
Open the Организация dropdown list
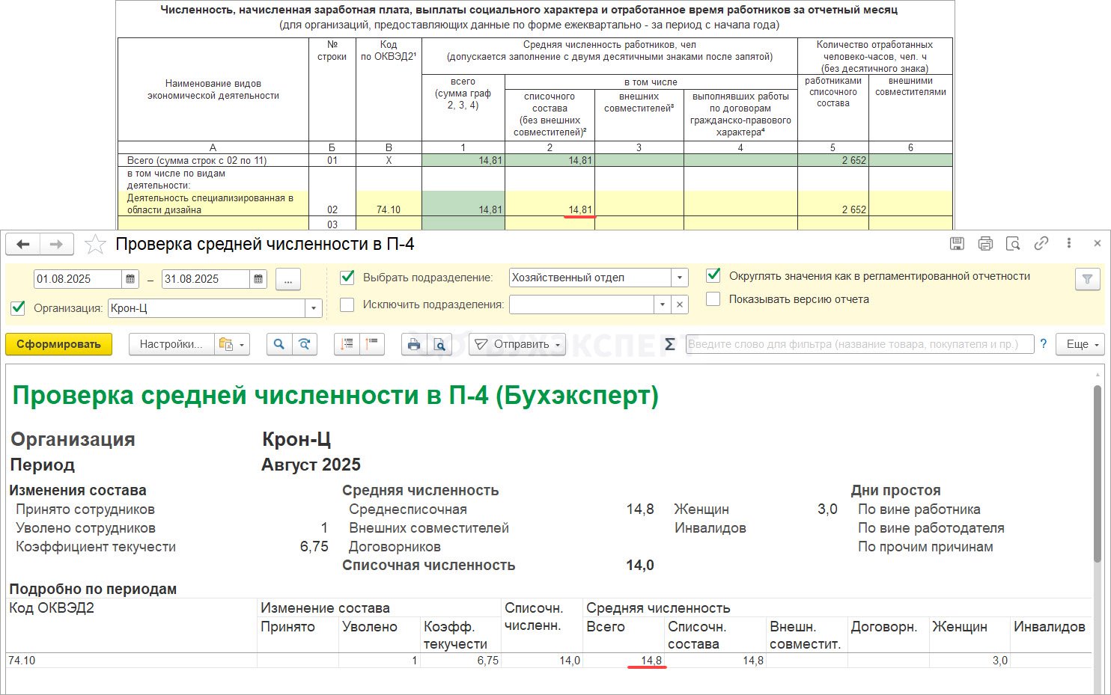point(314,308)
